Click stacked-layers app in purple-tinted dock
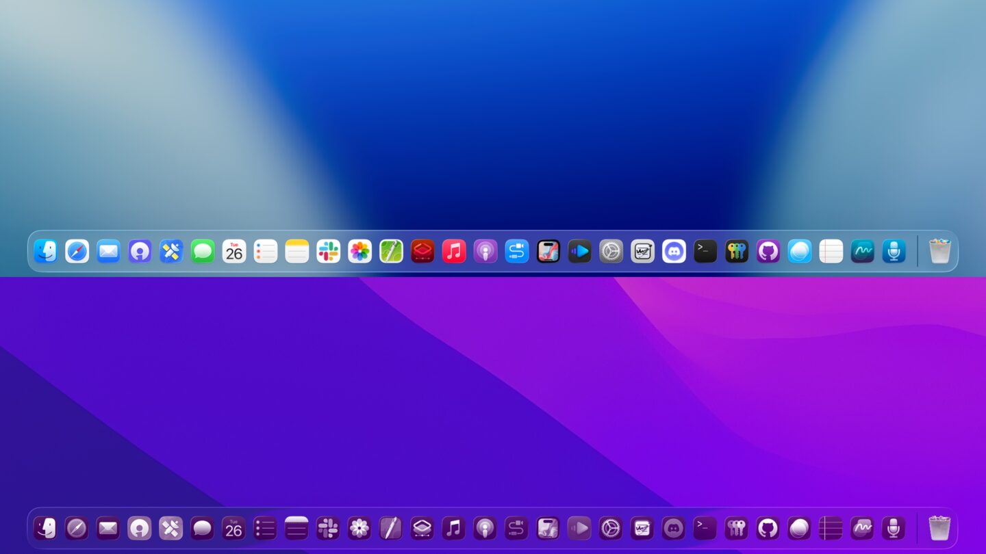 pyautogui.click(x=422, y=528)
